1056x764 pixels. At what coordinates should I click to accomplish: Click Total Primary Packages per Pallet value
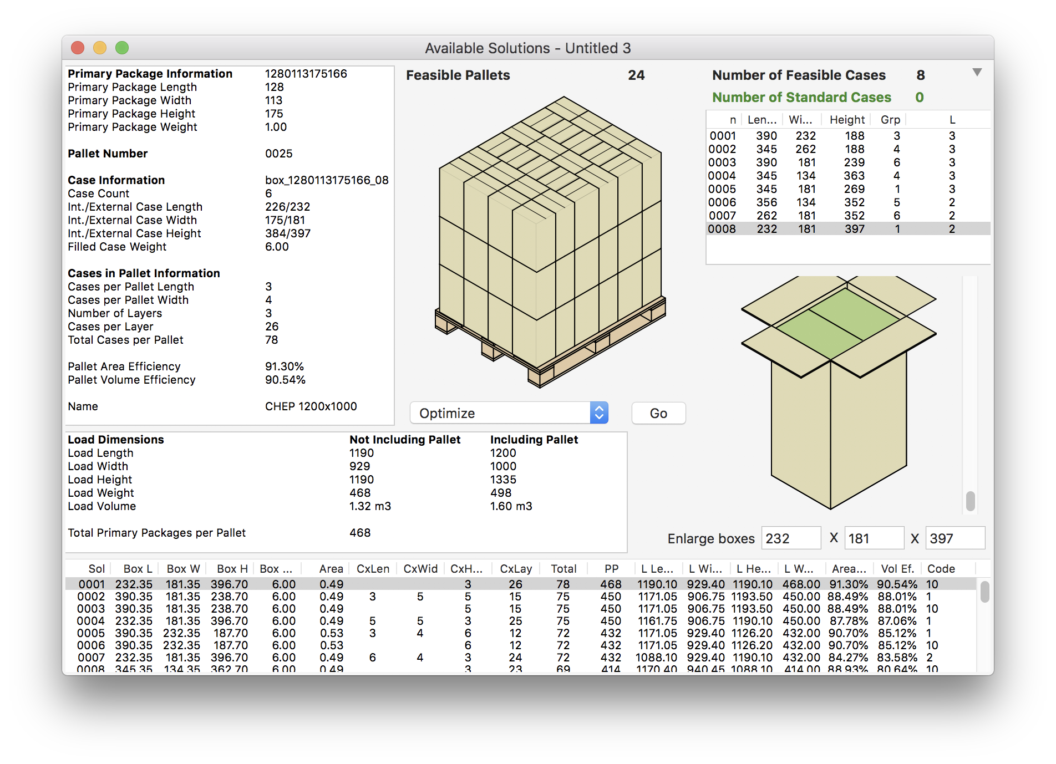point(360,533)
